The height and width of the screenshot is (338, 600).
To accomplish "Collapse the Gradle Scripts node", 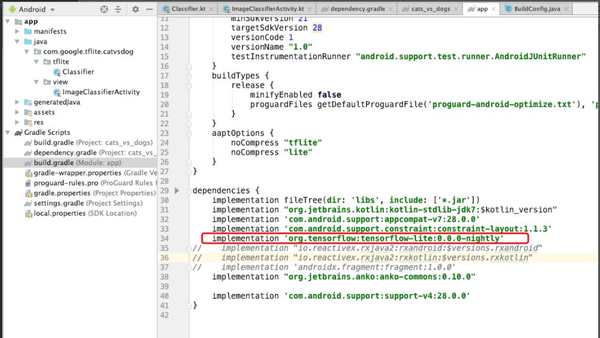I will tap(7, 132).
